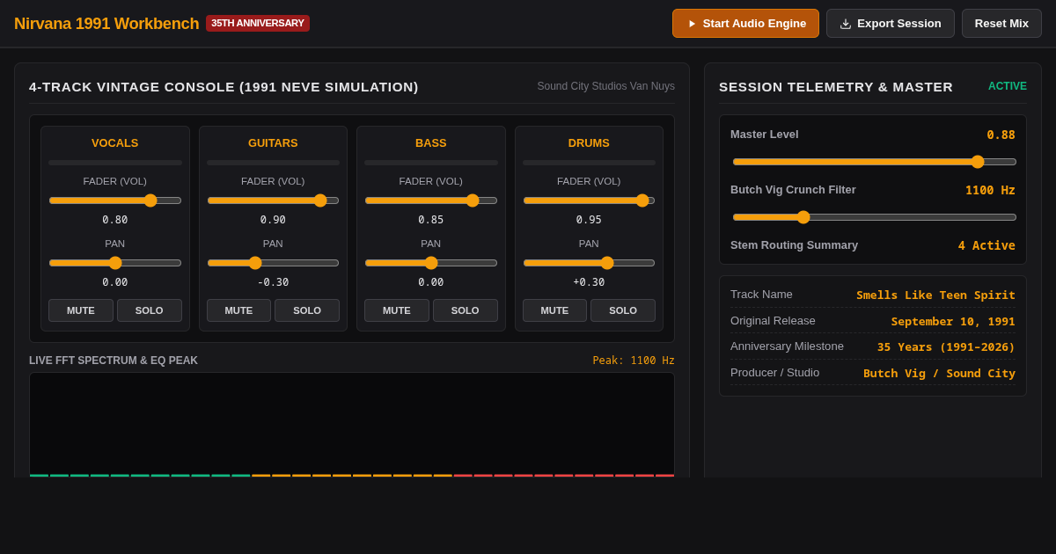This screenshot has height=554, width=1056.
Task: Click the VOCALS channel heading
Action: click(115, 143)
